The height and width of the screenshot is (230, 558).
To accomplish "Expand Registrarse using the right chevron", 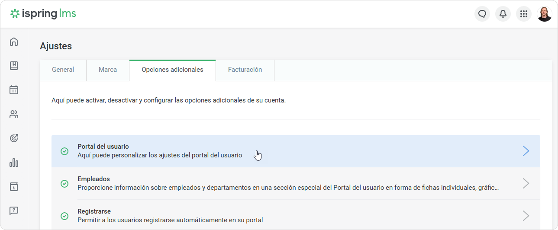I will pyautogui.click(x=526, y=216).
